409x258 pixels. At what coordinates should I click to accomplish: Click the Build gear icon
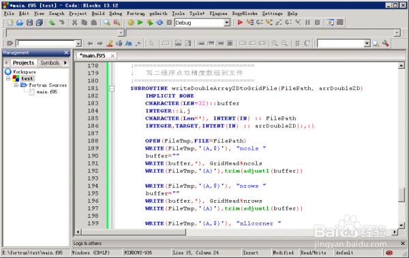click(131, 22)
